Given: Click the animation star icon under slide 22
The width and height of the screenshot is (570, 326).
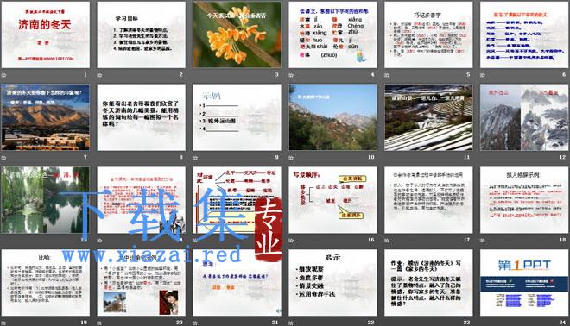Looking at the screenshot, I should [291, 323].
